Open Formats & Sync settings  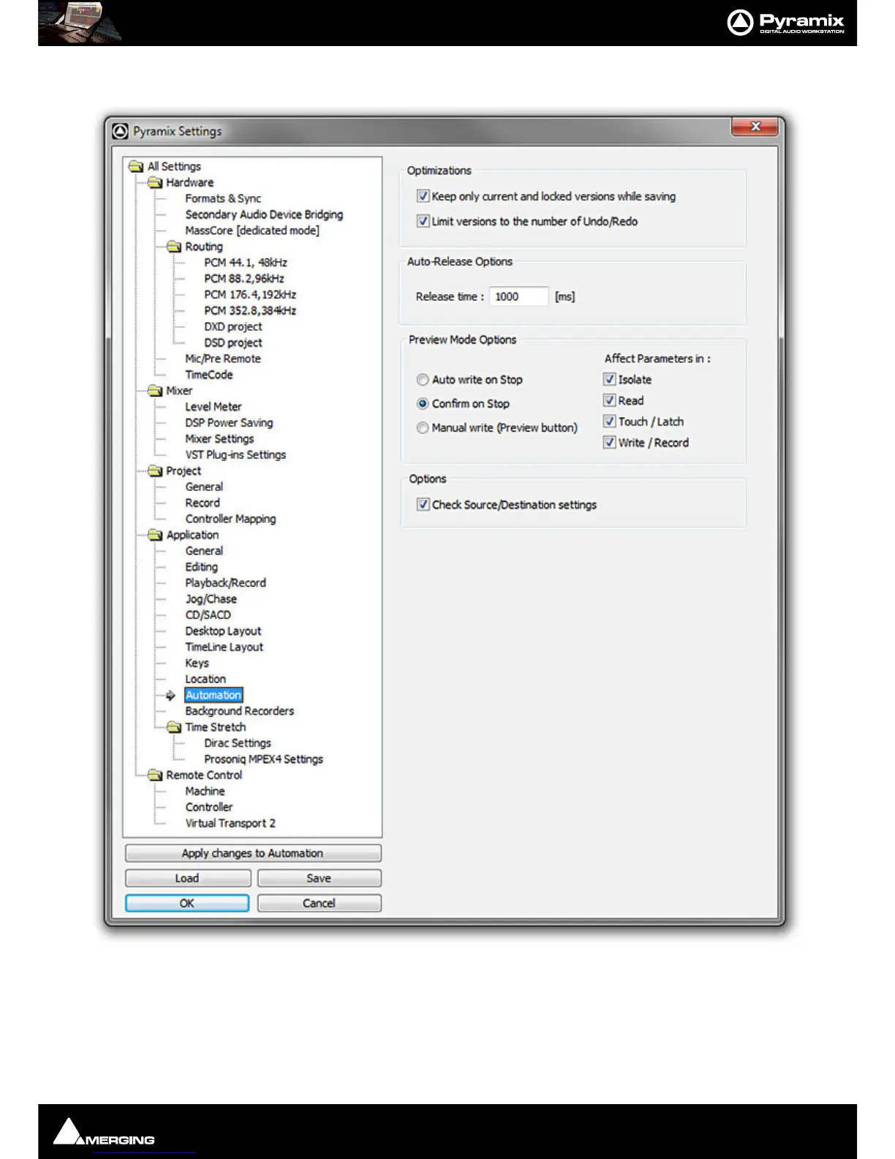click(x=223, y=198)
